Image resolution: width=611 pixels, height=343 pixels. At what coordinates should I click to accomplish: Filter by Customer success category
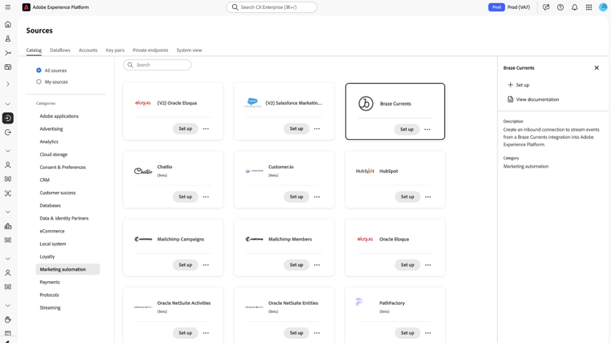[57, 193]
